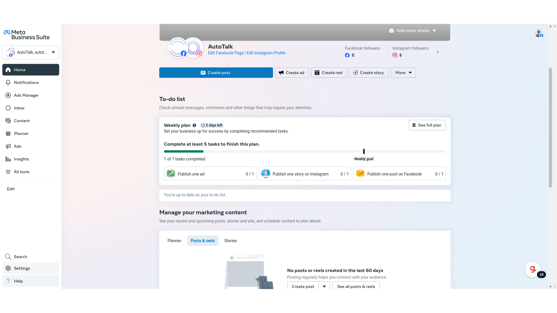Open Ads megaphone sidebar item
Screen dimensions: 557x313
click(31, 146)
